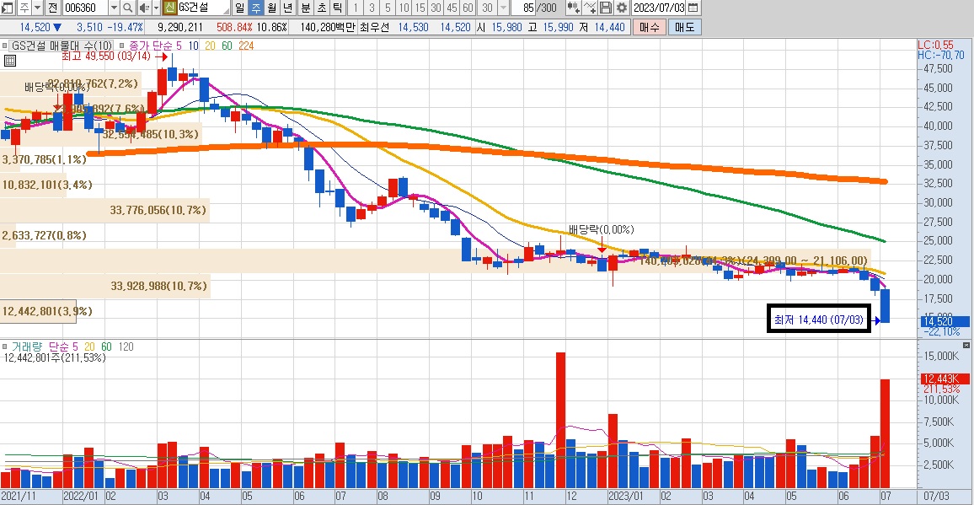This screenshot has width=974, height=505.
Task: Click the 33,776,056(10.7%) volume profile label
Action: (158, 210)
